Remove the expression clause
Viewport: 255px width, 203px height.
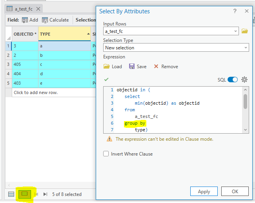[166, 67]
